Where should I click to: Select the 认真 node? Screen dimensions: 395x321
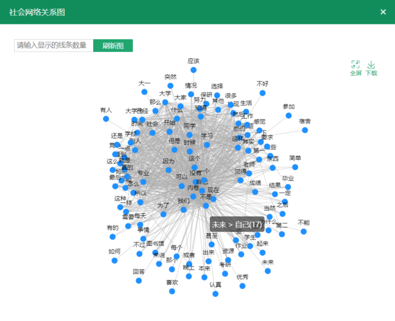[x=215, y=294]
